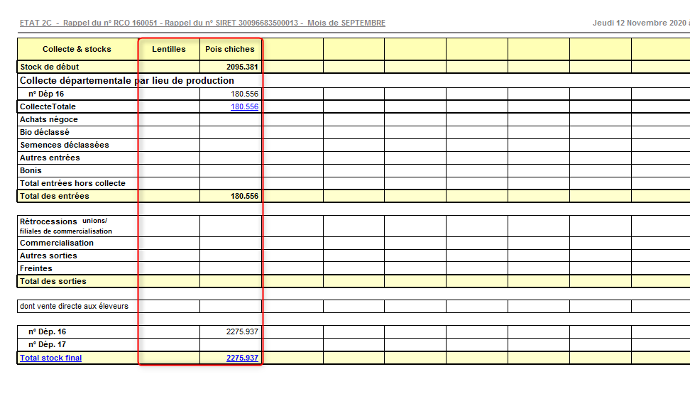Image resolution: width=690 pixels, height=406 pixels.
Task: Open the 180.556 link in CollecteTotale row
Action: (x=244, y=106)
